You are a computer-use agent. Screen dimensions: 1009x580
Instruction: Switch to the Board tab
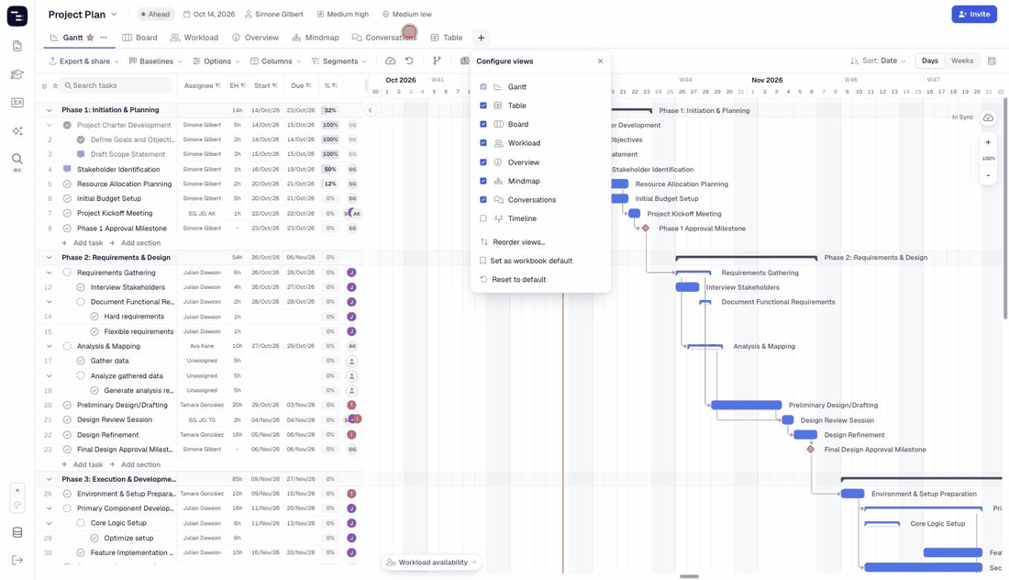point(139,38)
